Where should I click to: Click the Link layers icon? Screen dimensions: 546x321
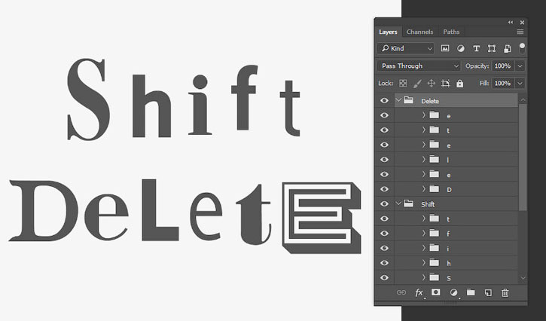[401, 292]
